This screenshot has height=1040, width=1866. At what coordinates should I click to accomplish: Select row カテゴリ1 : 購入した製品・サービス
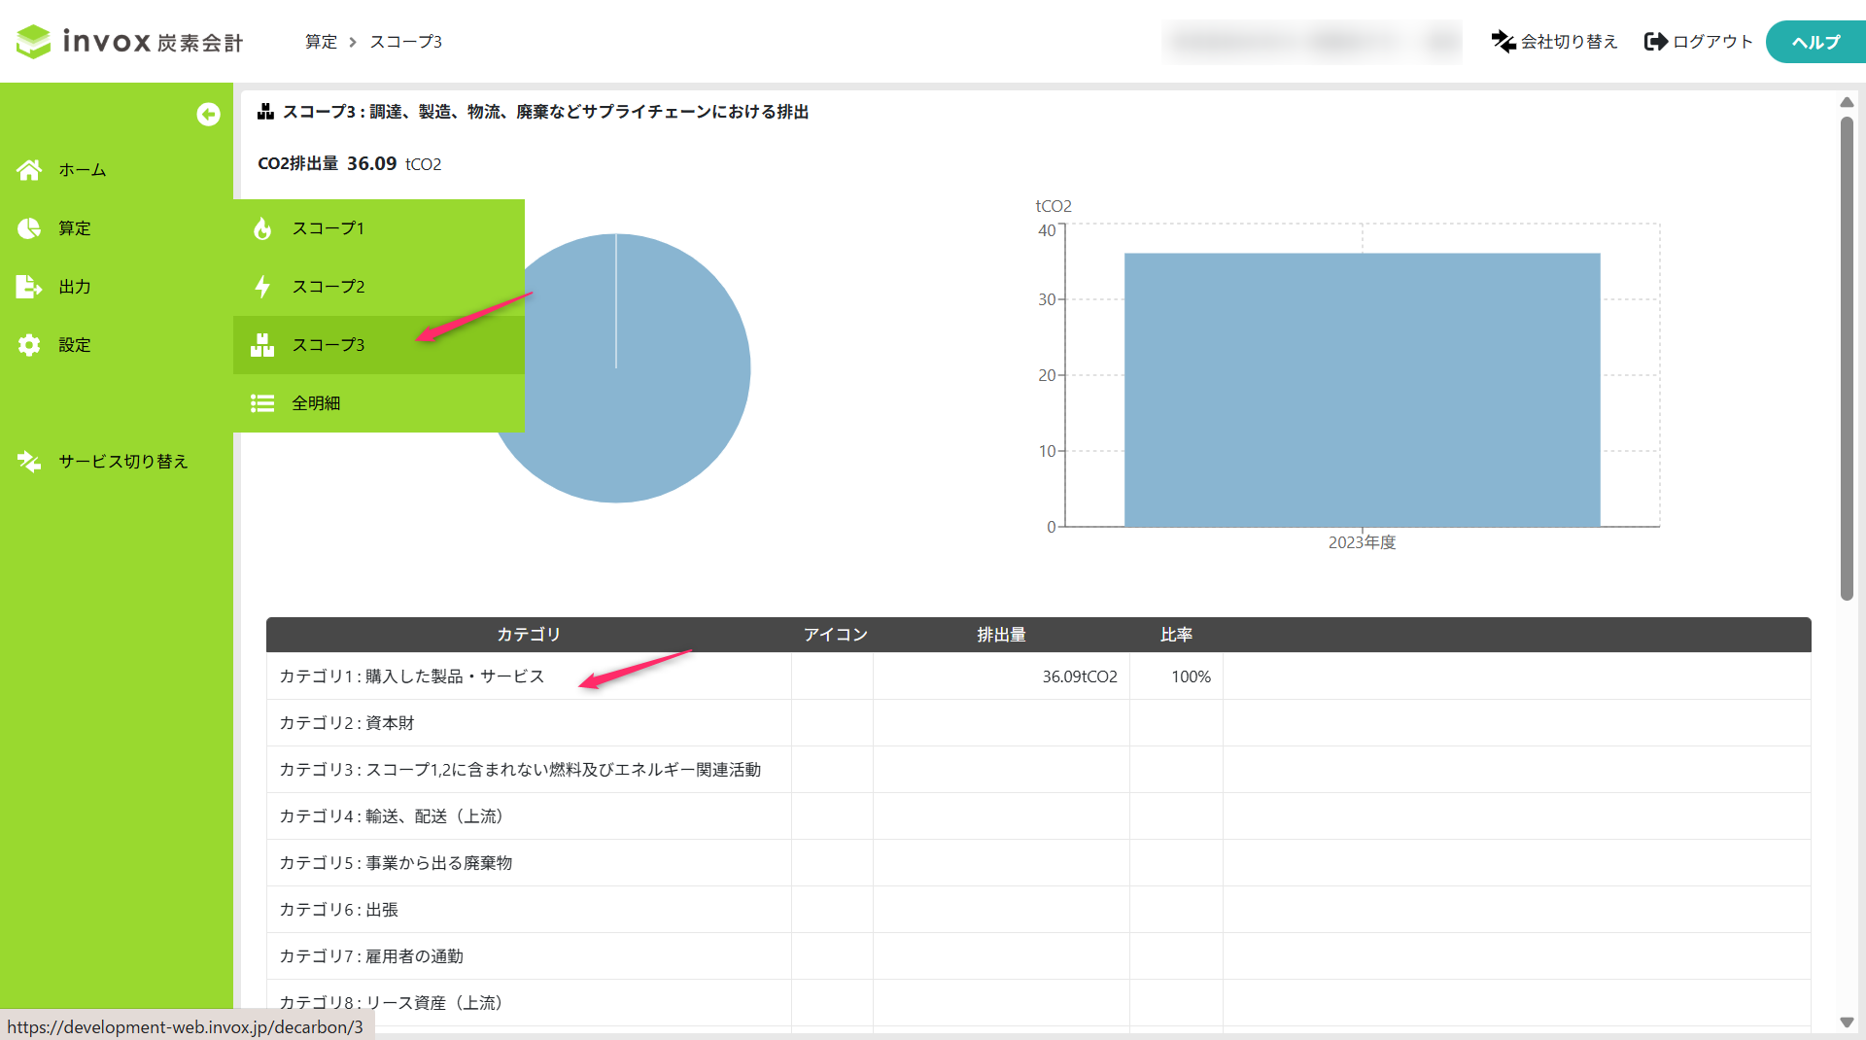coord(1038,676)
